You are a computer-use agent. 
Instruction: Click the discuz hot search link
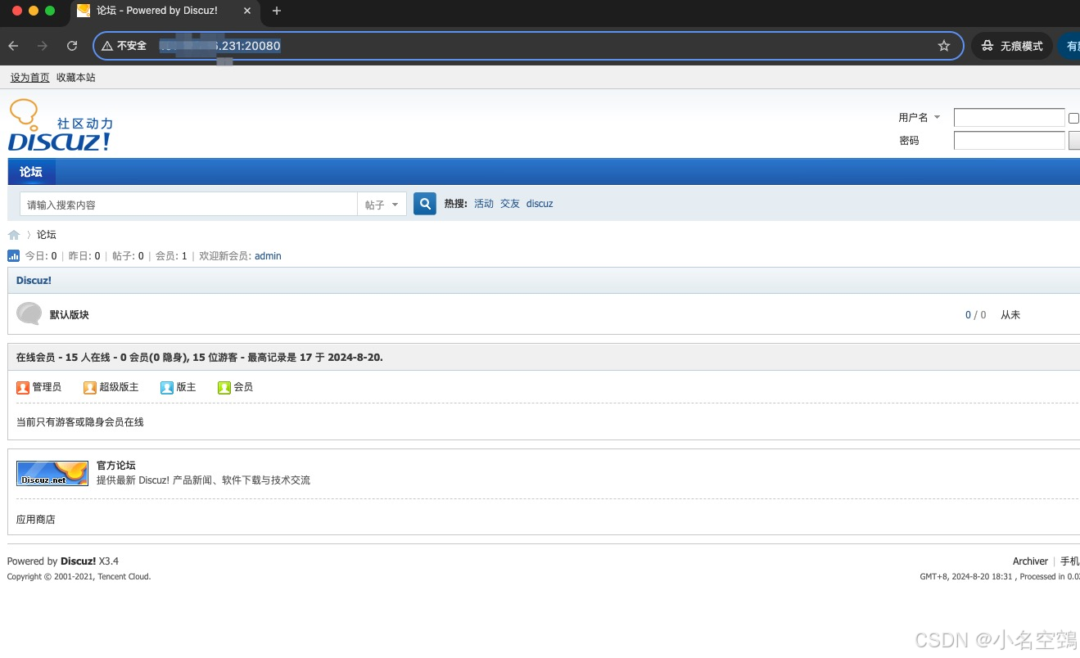pos(540,204)
